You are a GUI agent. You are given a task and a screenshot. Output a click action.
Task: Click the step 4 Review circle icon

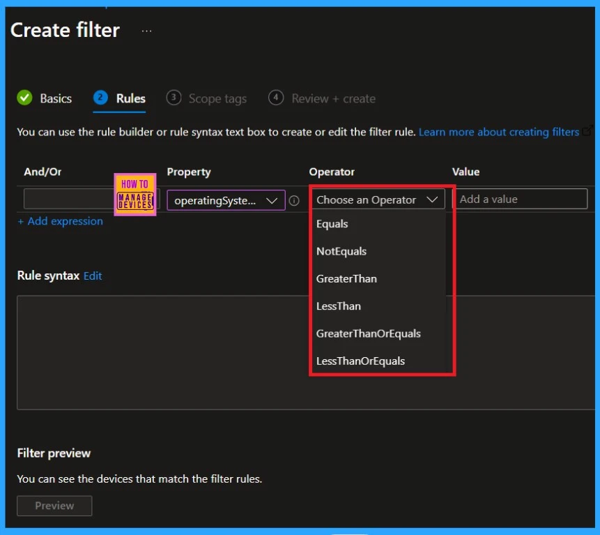click(x=276, y=97)
